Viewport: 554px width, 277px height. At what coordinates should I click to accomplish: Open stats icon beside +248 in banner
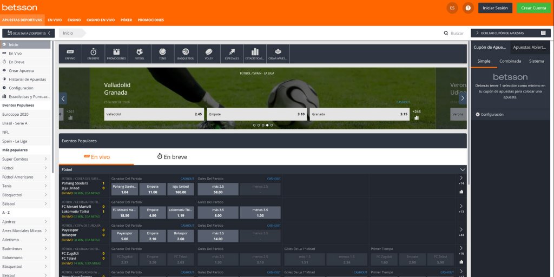(417, 117)
